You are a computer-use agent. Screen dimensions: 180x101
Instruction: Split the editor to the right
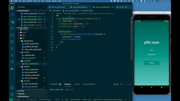(126, 7)
